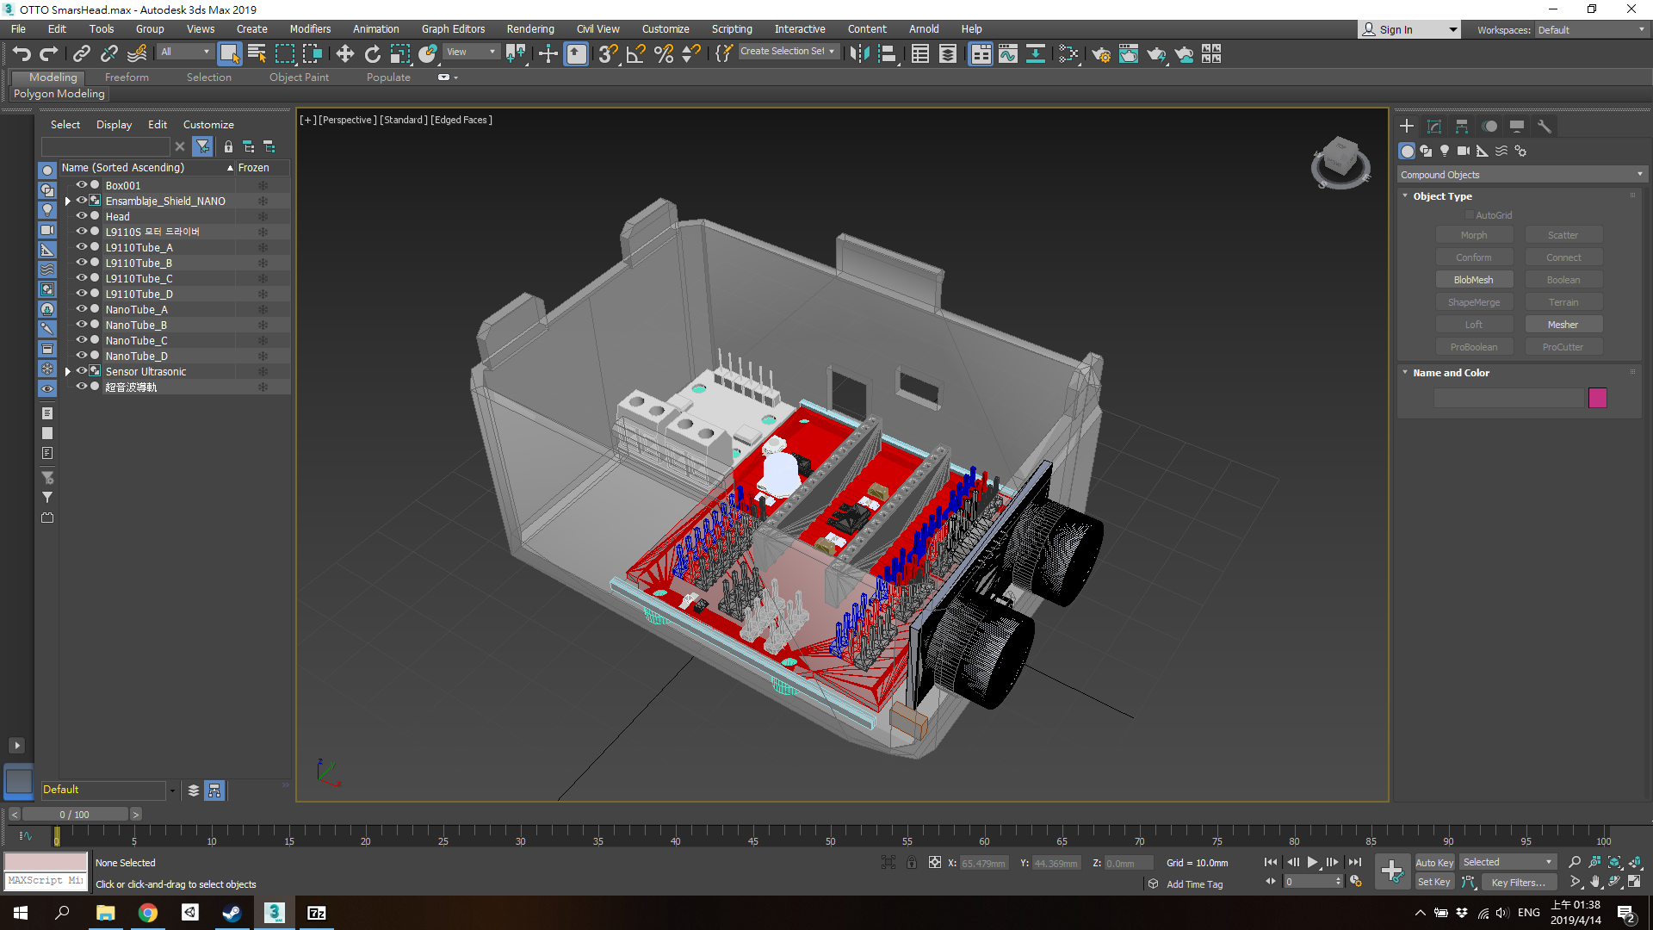Viewport: 1653px width, 930px height.
Task: Click the Mirror tool icon
Action: click(x=859, y=54)
